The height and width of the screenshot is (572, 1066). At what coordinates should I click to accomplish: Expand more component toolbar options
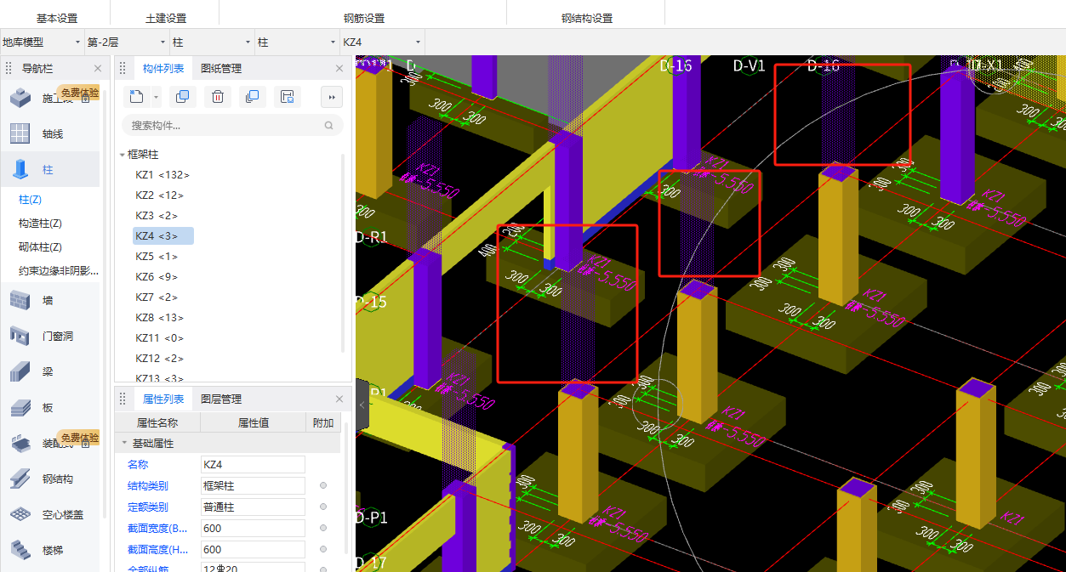pyautogui.click(x=332, y=97)
